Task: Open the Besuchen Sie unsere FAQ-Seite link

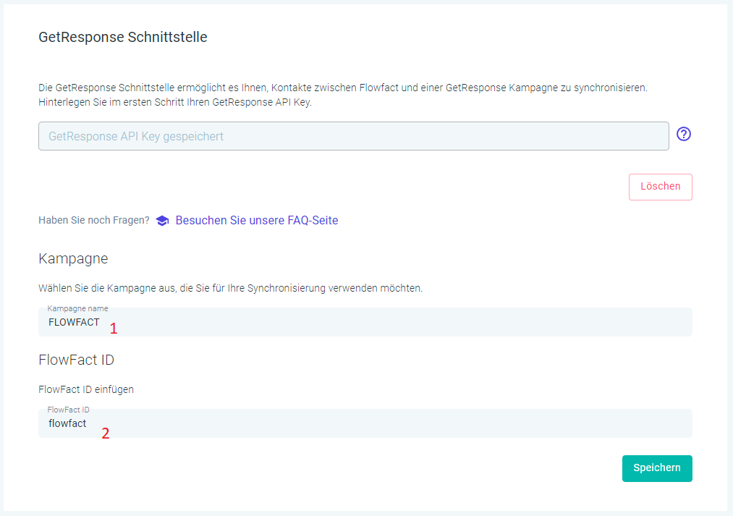Action: [257, 220]
